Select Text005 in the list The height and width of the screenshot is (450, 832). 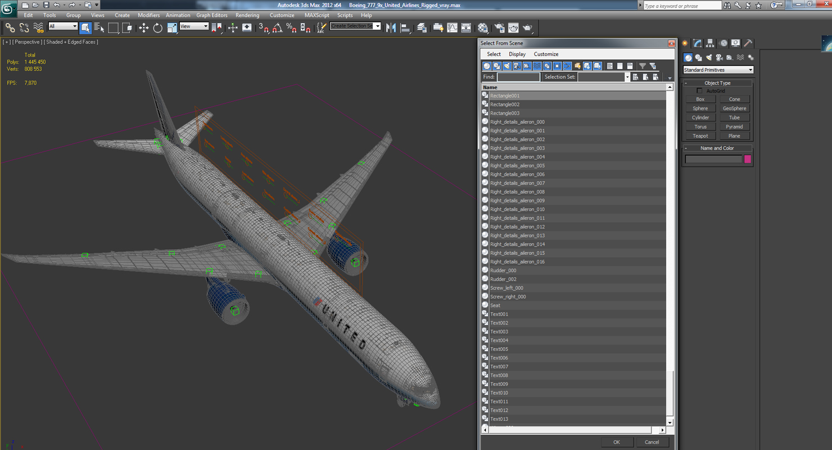(x=573, y=349)
